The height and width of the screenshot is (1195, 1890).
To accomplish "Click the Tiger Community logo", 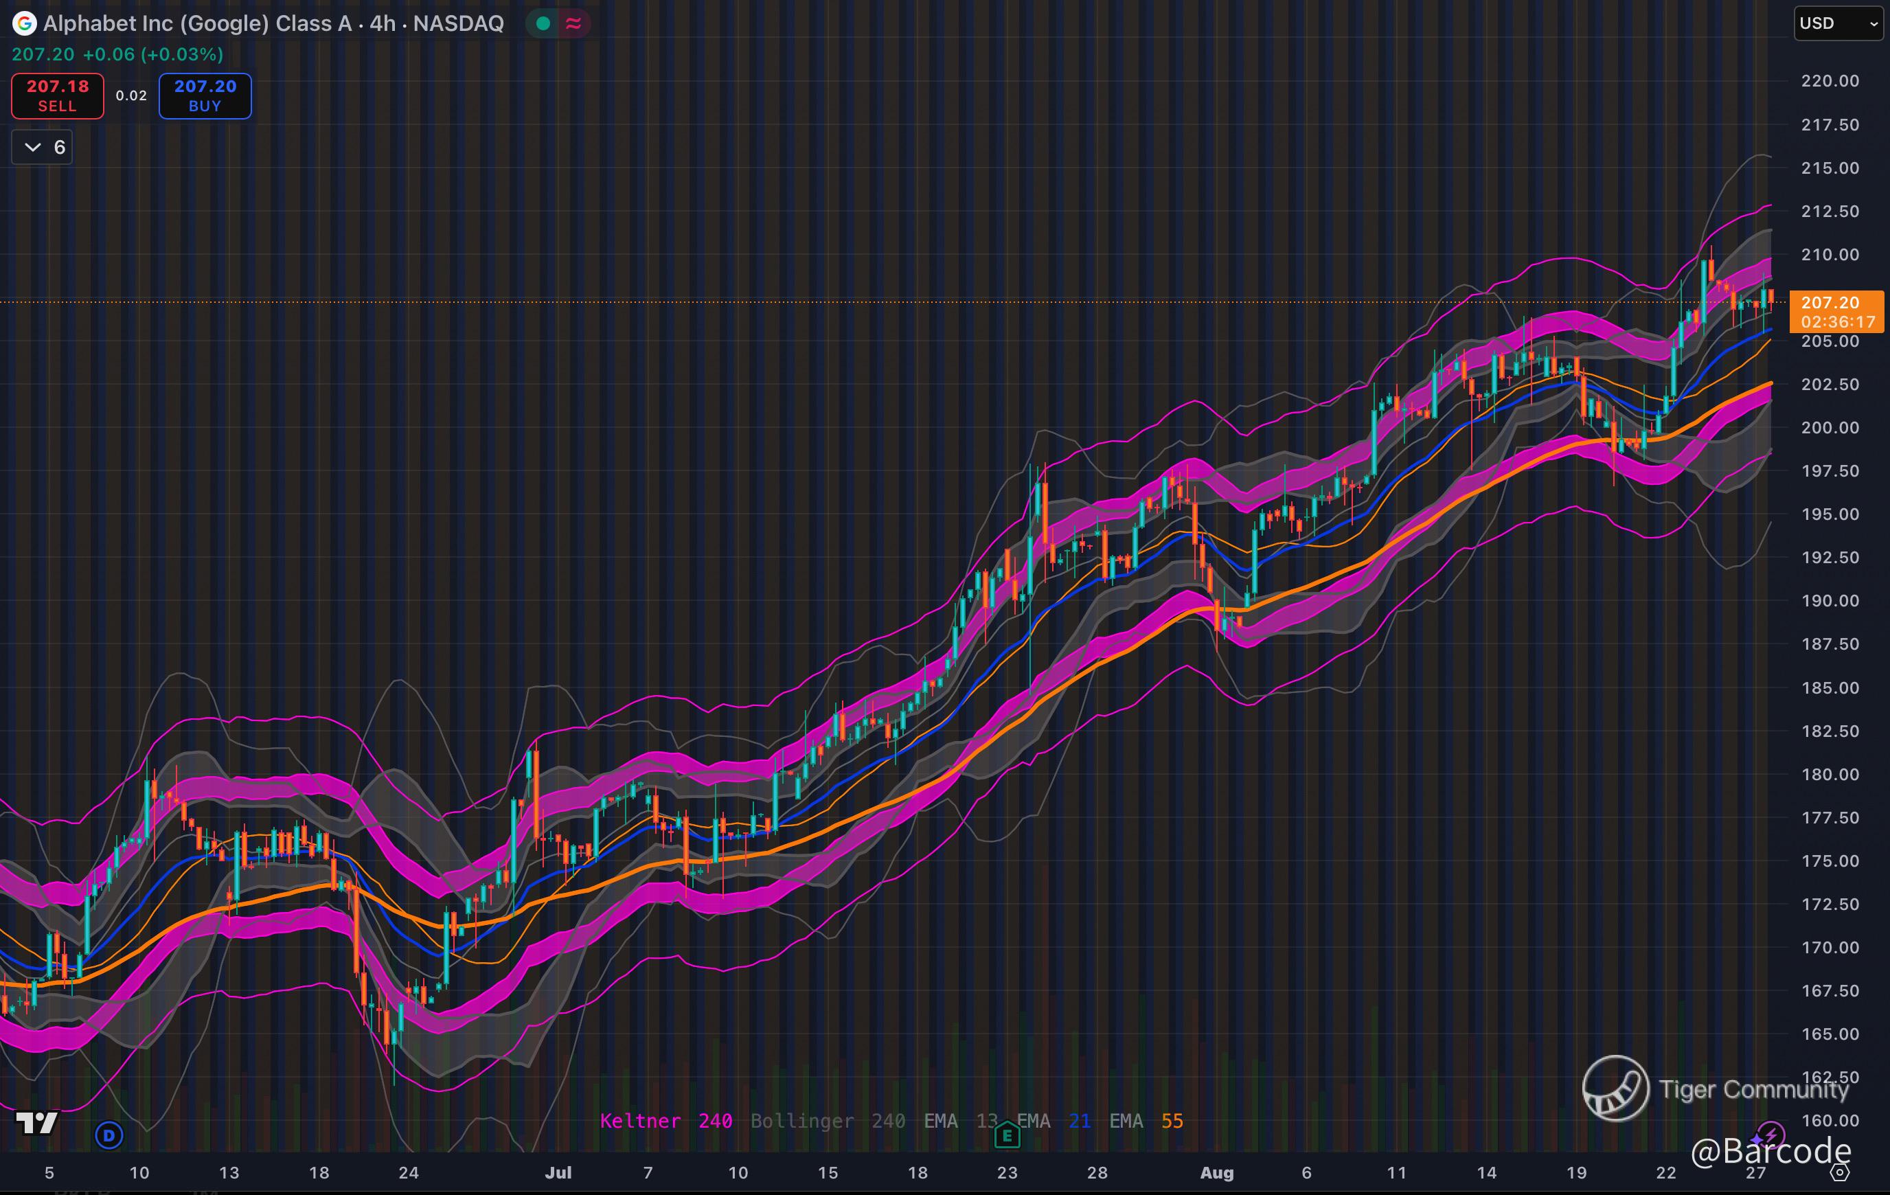I will (x=1615, y=1089).
